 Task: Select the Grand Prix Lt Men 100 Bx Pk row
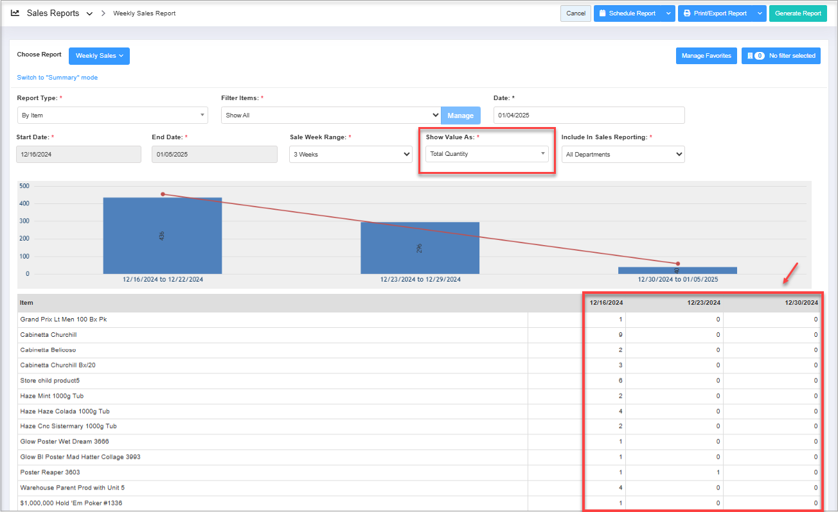[x=419, y=320]
